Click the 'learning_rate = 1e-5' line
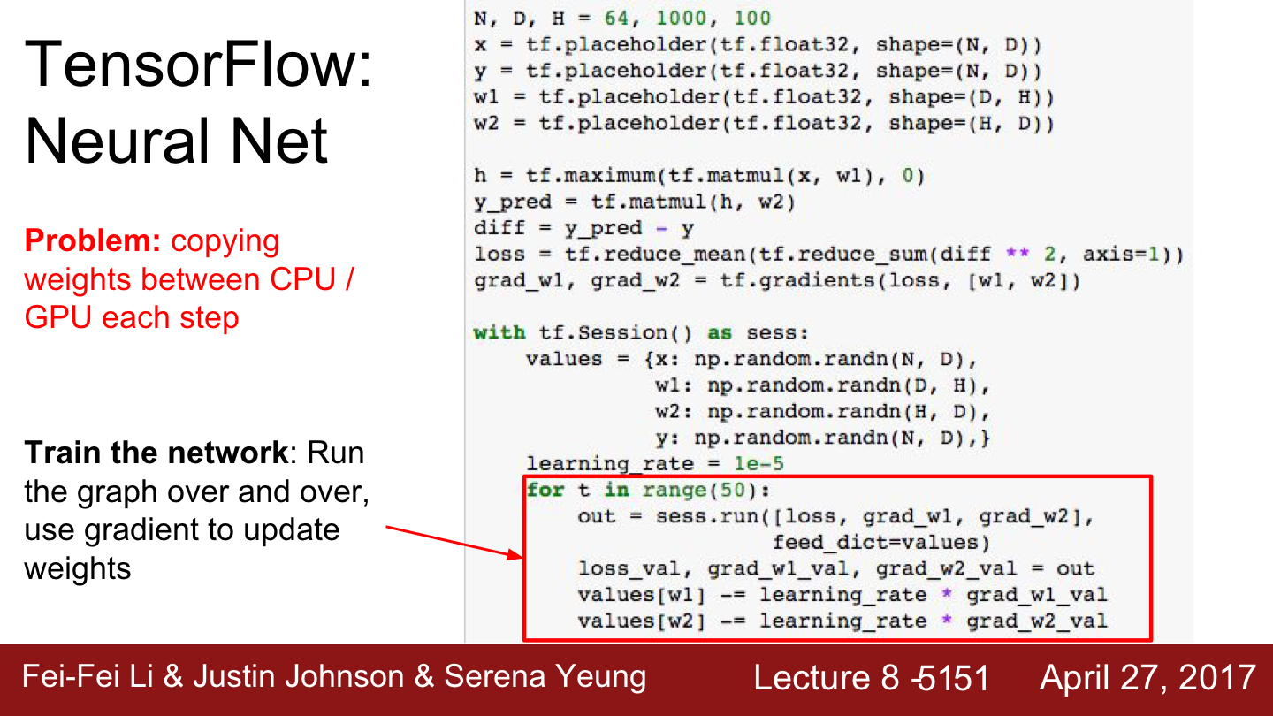Screen dimensions: 1273x716 [x=654, y=464]
